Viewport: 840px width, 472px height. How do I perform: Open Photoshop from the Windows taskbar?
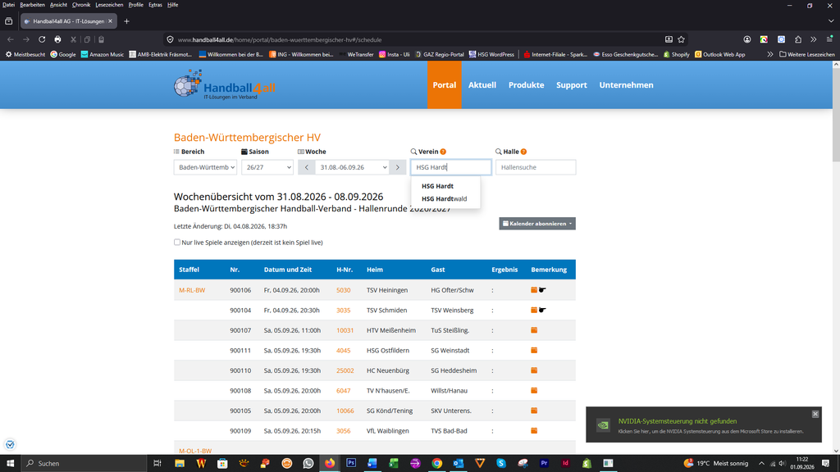coord(351,463)
